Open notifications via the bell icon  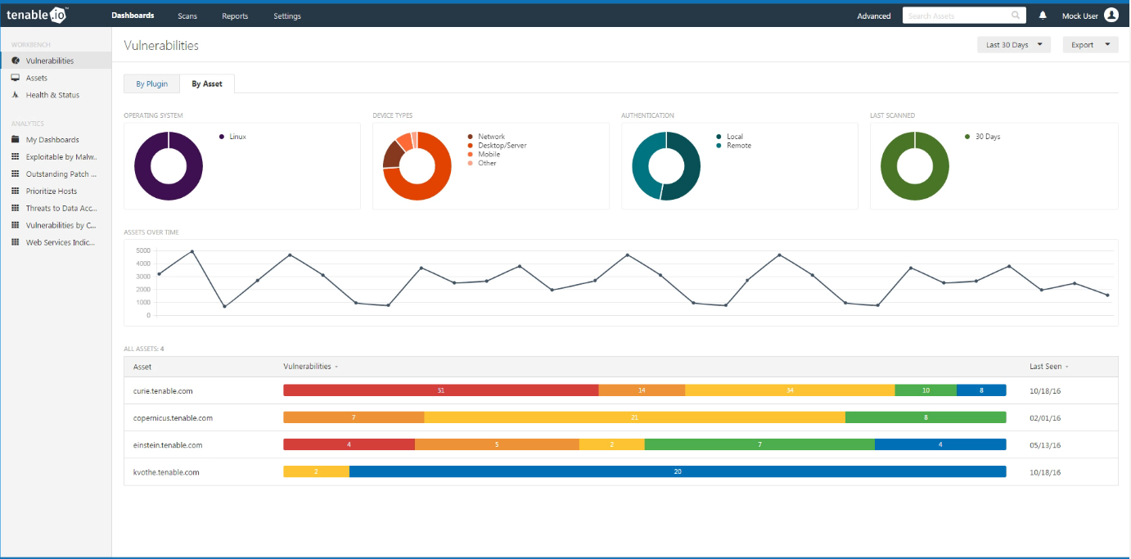1043,16
